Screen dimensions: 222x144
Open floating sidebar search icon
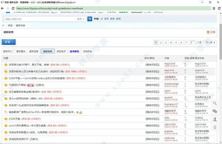click(x=215, y=103)
